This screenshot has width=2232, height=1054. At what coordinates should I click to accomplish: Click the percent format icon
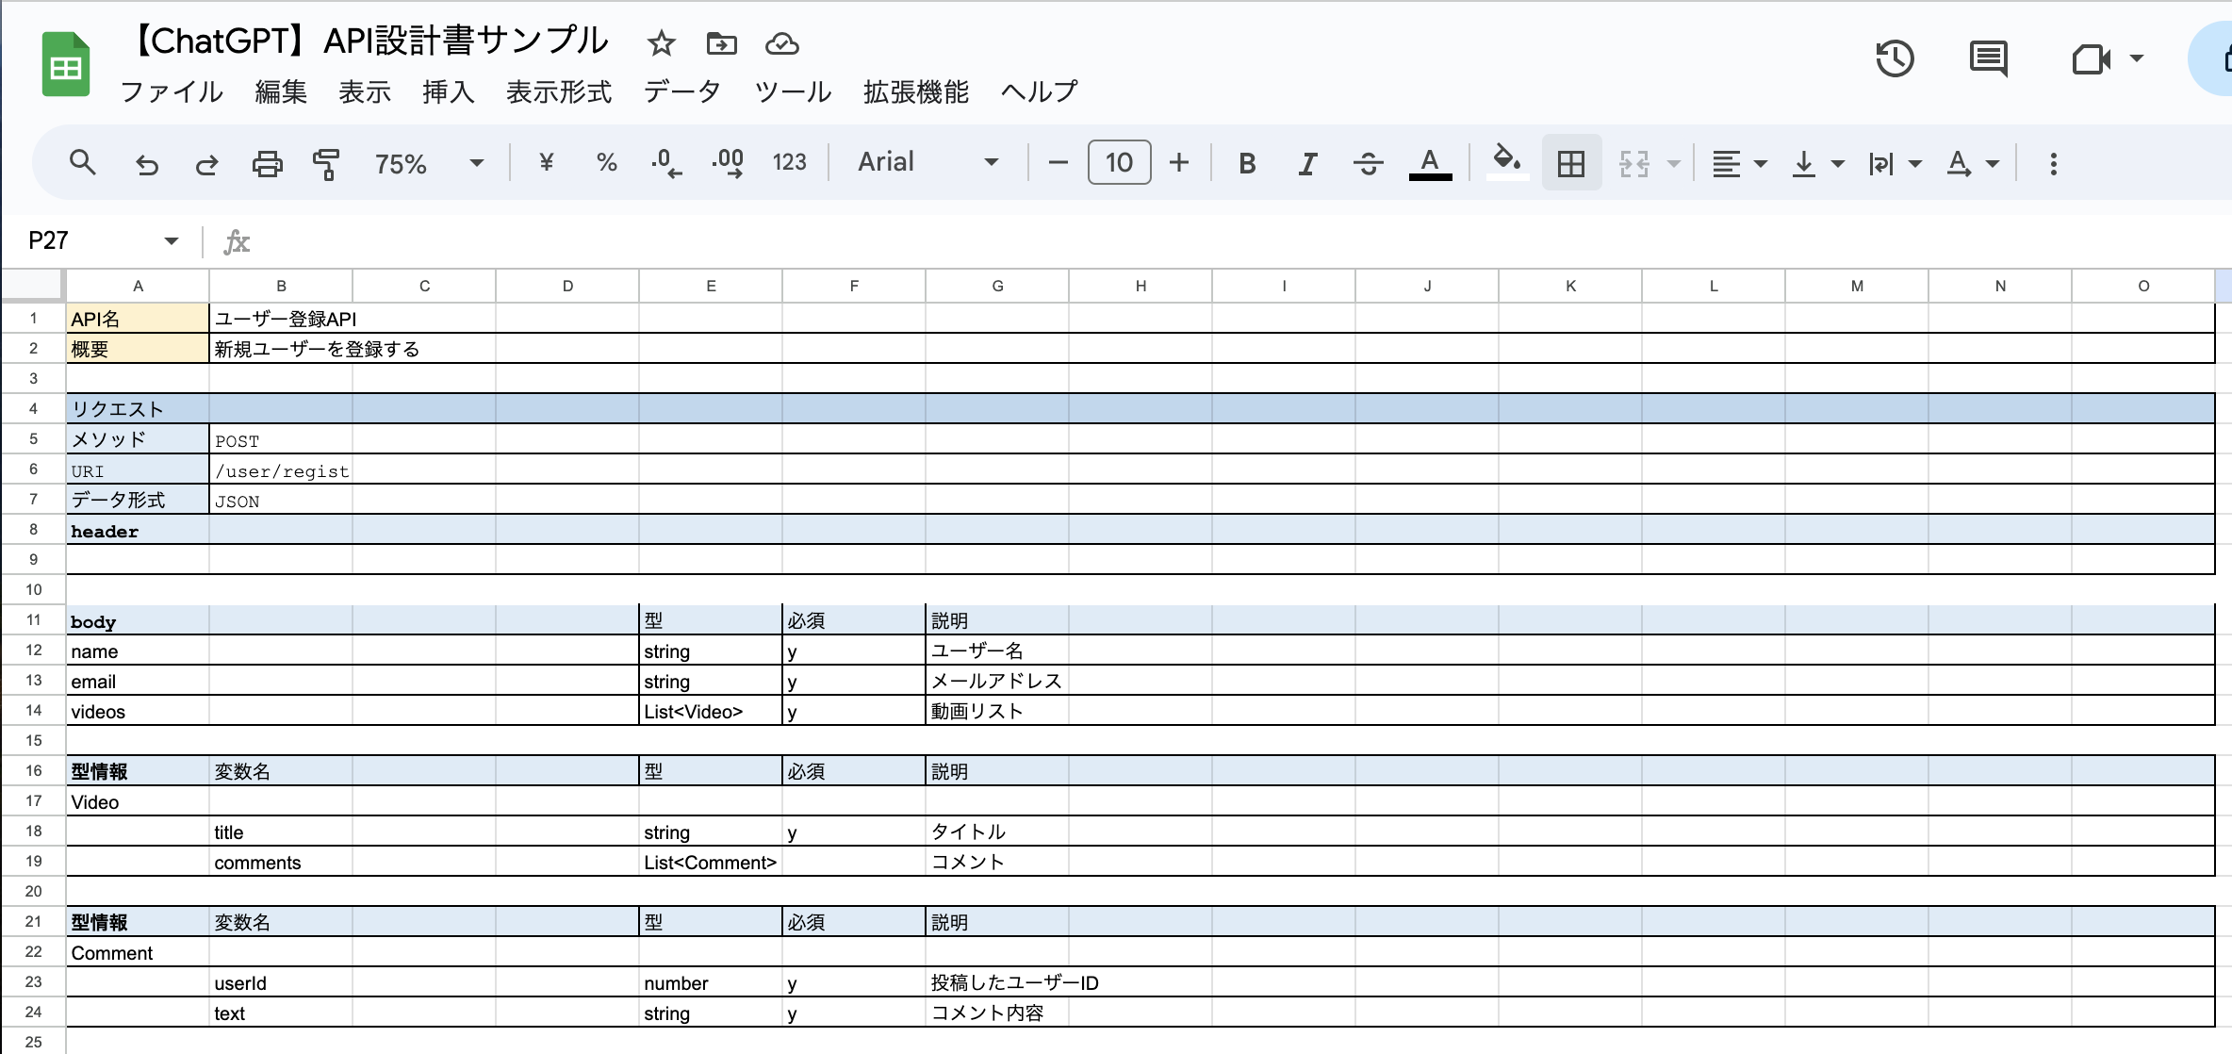[x=606, y=162]
